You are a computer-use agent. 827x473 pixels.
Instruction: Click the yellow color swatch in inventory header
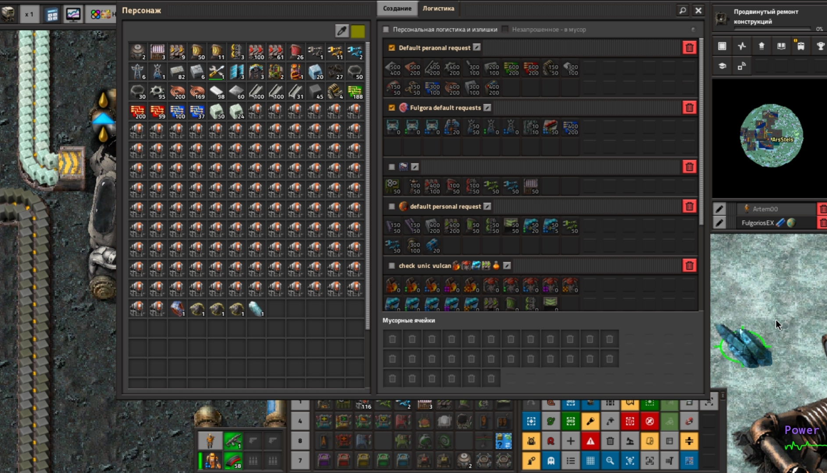[x=358, y=31]
